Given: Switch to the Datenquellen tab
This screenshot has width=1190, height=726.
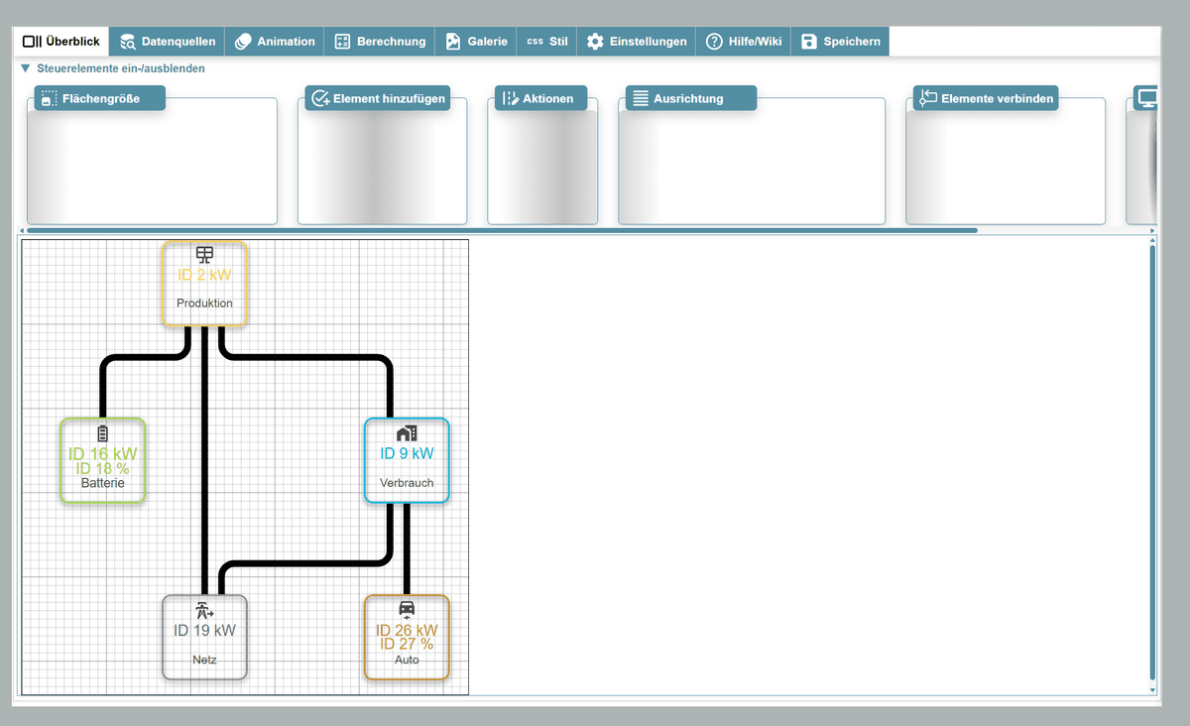Looking at the screenshot, I should (x=167, y=41).
